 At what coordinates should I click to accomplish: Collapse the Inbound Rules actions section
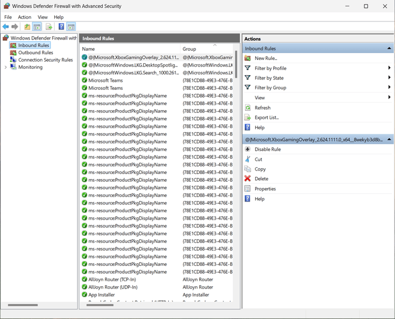(x=389, y=49)
